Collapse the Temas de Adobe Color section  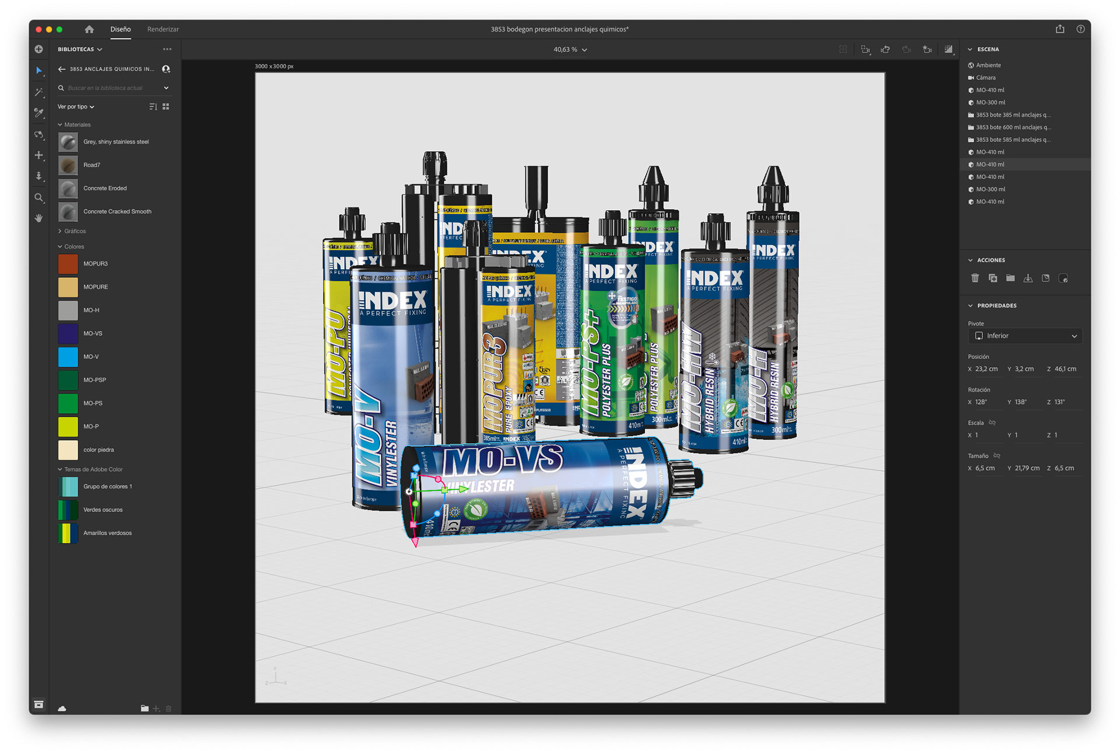pos(60,469)
